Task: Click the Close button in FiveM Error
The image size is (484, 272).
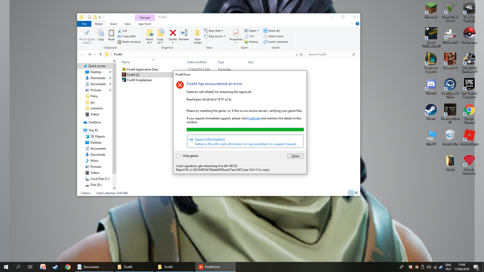Action: pos(295,156)
